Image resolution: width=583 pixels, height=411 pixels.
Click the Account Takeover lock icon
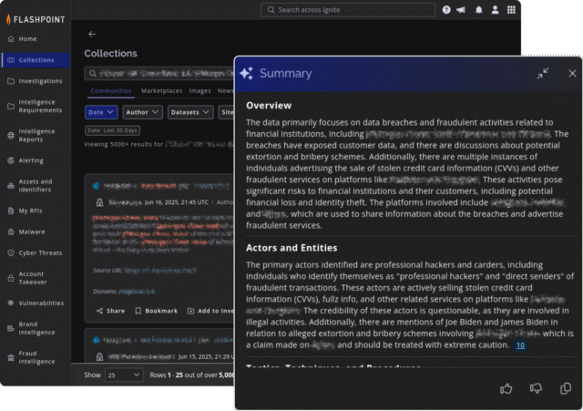click(x=11, y=278)
